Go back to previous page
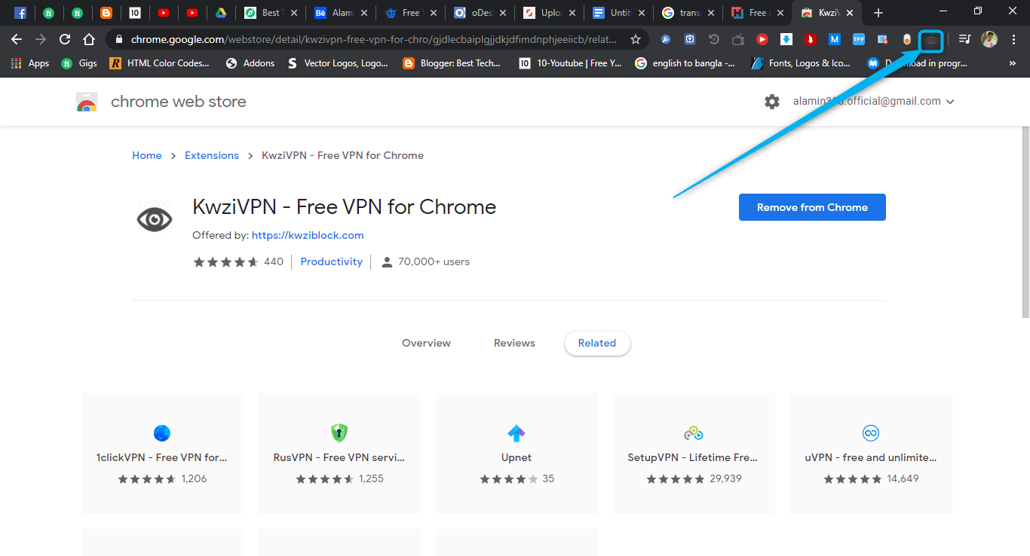The width and height of the screenshot is (1030, 556). [x=17, y=39]
